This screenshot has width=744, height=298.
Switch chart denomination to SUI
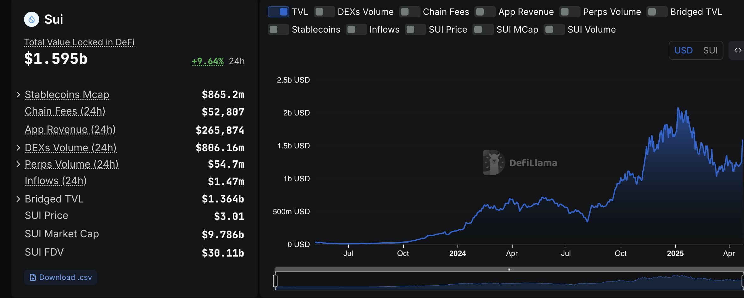coord(710,50)
